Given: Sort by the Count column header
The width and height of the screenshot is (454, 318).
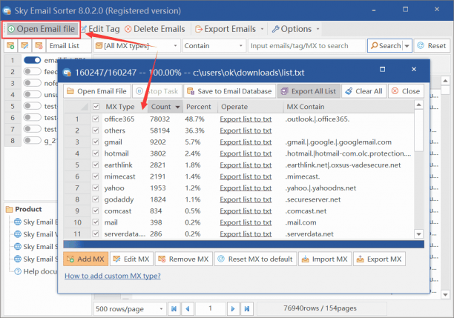Looking at the screenshot, I should [x=165, y=107].
